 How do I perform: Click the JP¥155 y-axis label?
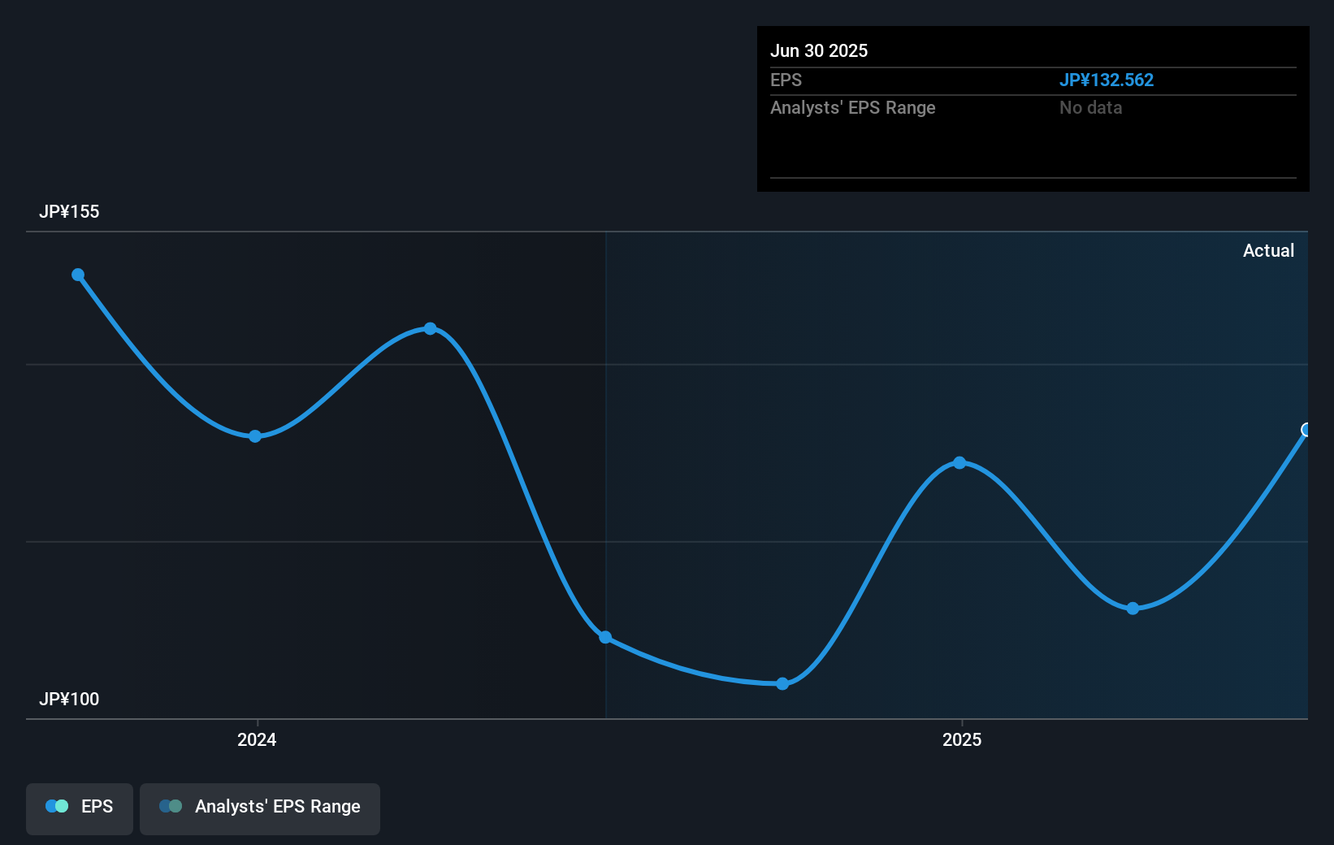tap(69, 212)
